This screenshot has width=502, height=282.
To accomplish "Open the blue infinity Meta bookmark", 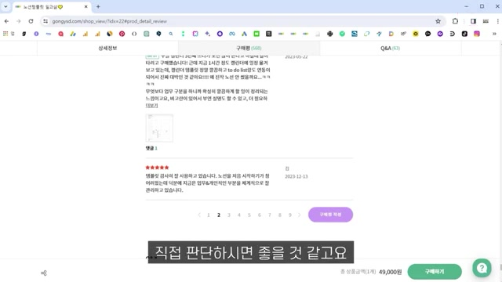I will tap(232, 34).
